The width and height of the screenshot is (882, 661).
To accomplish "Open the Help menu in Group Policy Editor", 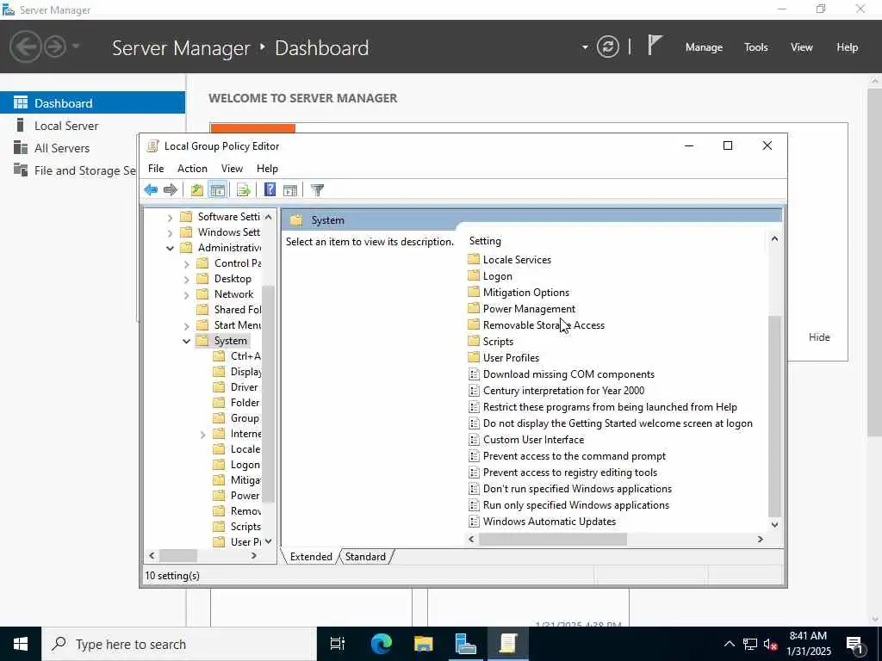I will (x=267, y=169).
